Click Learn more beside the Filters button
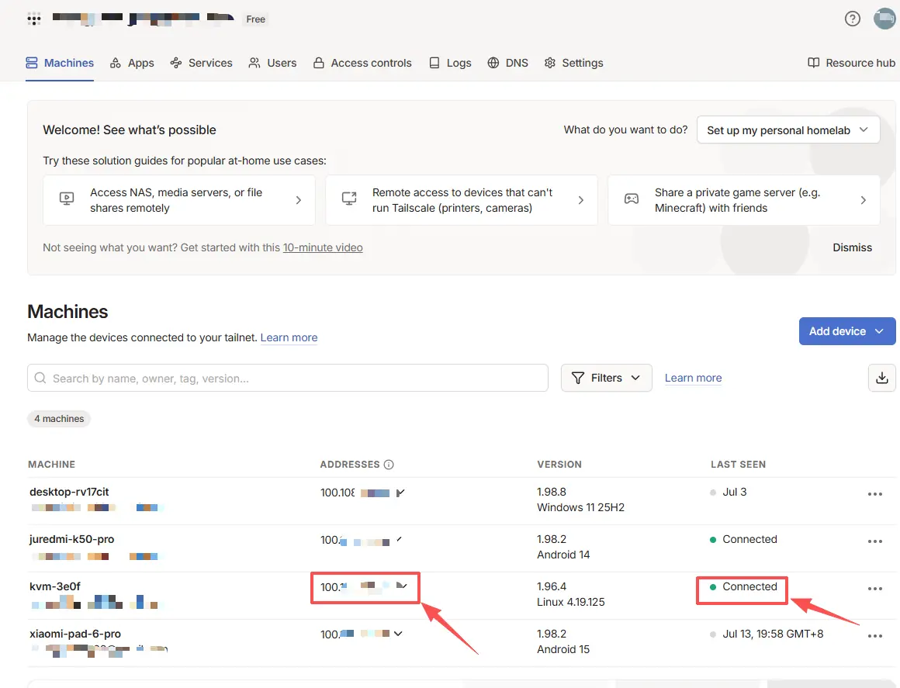Screen dimensions: 900x688 pos(694,379)
